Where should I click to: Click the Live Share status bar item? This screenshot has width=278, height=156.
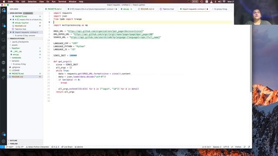coord(67,147)
